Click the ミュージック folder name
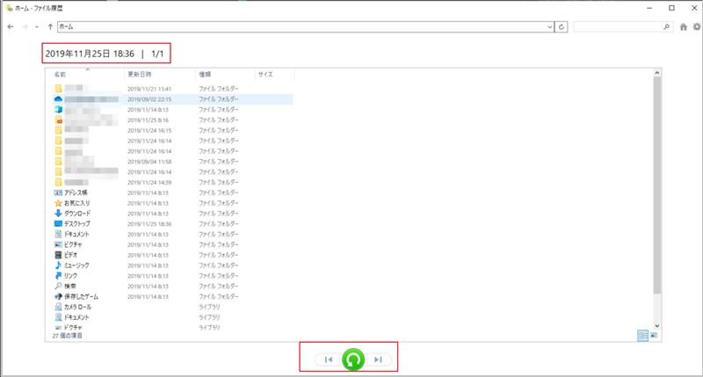Viewport: 703px width, 377px height. (x=76, y=265)
